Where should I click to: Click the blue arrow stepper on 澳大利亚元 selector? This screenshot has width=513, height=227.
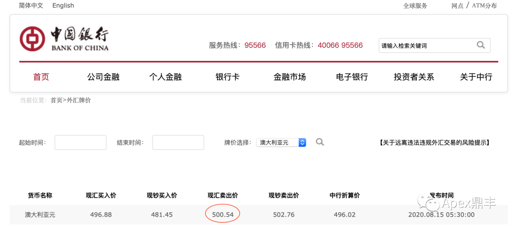[302, 142]
